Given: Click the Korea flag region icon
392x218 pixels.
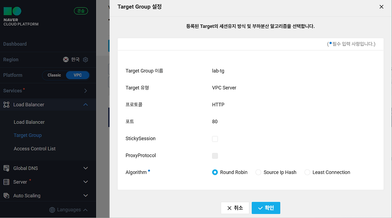Looking at the screenshot, I should click(66, 60).
